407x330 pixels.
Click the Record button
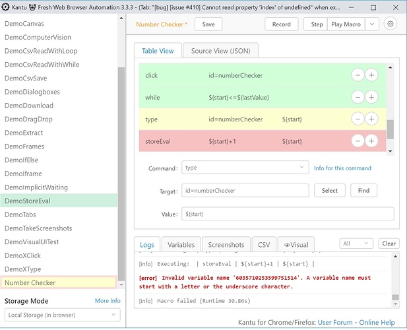(282, 24)
